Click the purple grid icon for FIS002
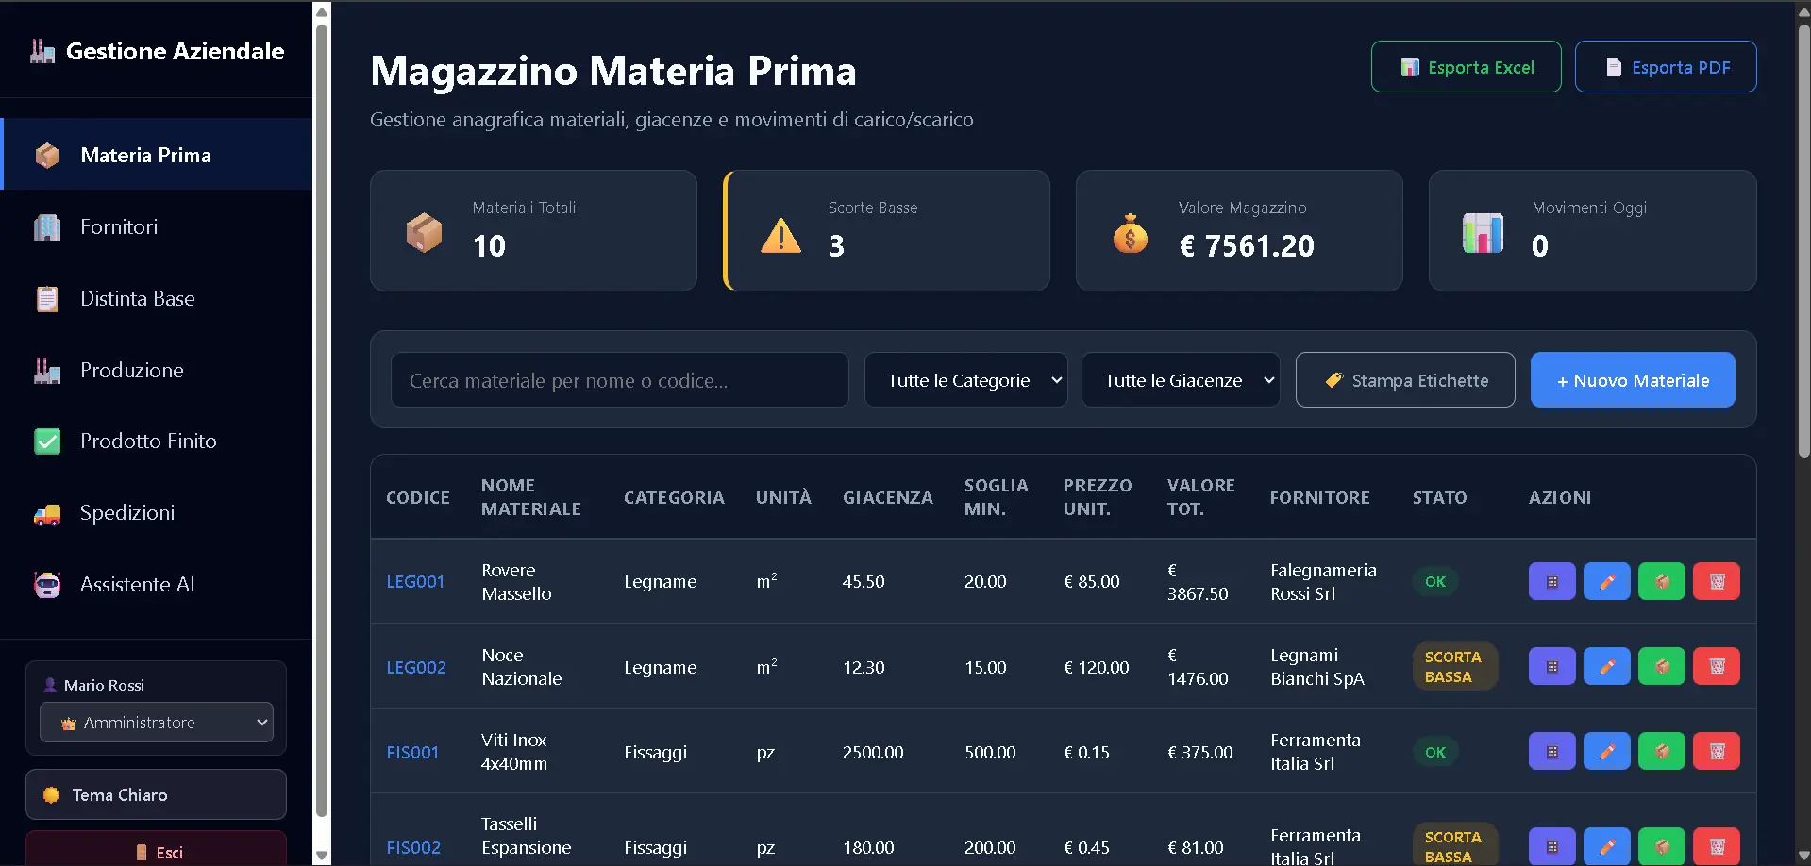Image resolution: width=1811 pixels, height=866 pixels. (x=1551, y=846)
